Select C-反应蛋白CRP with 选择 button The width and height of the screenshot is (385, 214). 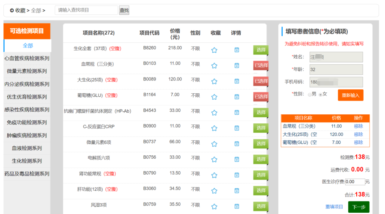pos(261,128)
